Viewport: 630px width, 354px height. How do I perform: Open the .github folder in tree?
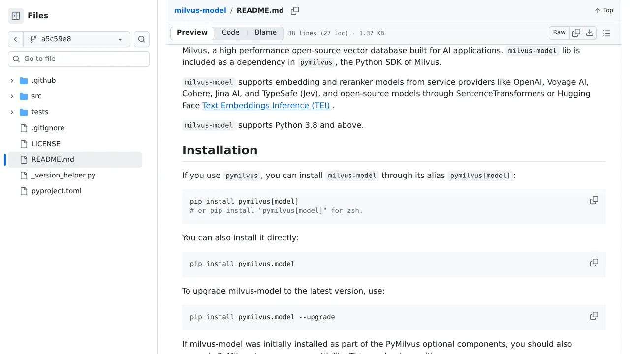(x=43, y=80)
